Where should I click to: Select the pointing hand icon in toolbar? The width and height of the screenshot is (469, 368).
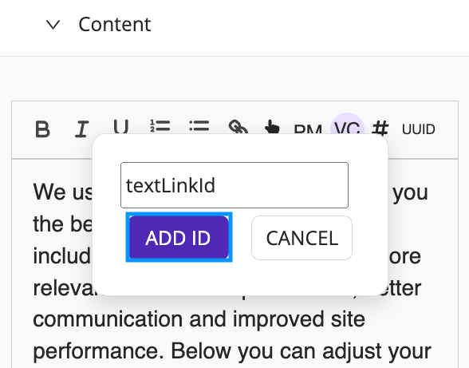coord(273,127)
